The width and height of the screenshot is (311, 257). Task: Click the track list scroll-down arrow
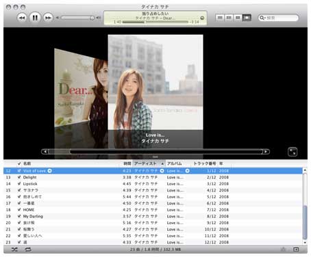click(x=305, y=243)
